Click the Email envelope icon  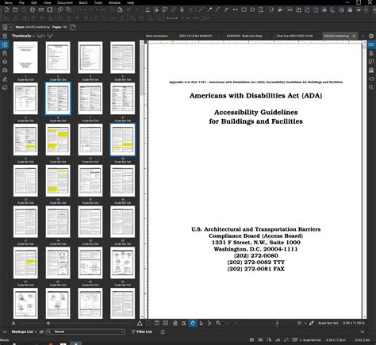pos(41,10)
